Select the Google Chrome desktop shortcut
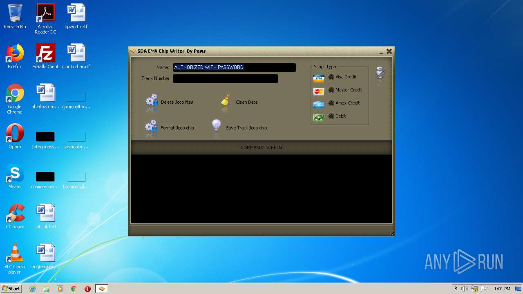This screenshot has height=294, width=523. coord(15,99)
